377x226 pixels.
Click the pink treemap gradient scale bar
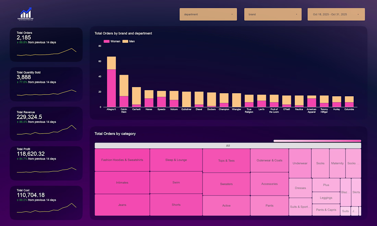(317, 141)
